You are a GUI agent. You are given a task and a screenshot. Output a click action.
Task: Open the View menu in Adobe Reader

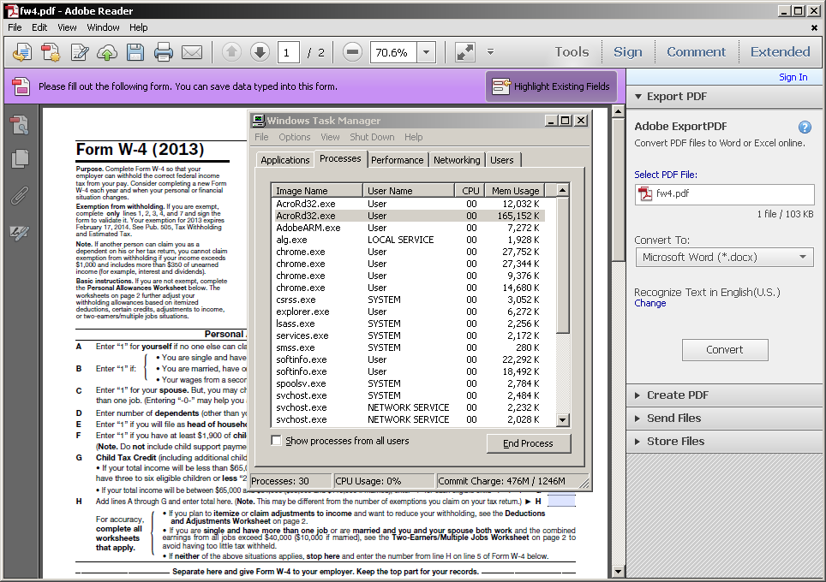[67, 27]
